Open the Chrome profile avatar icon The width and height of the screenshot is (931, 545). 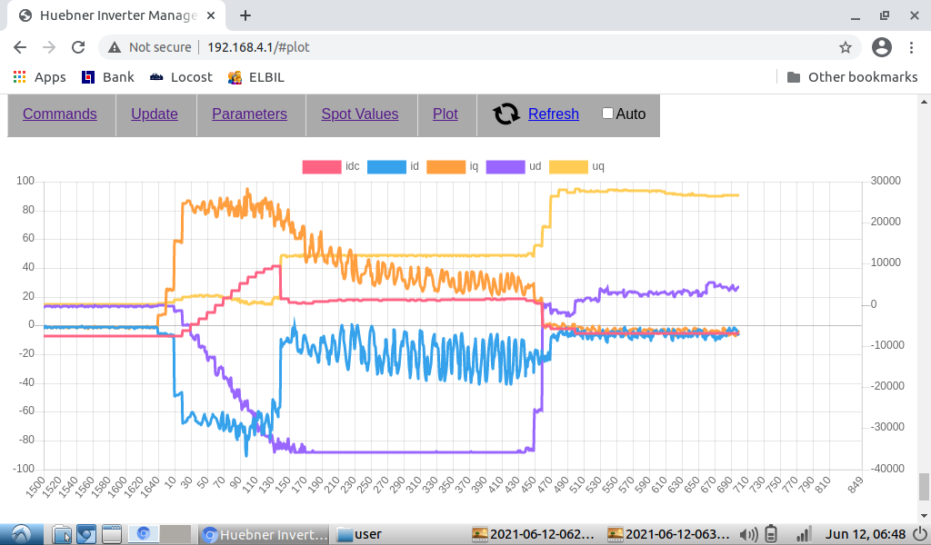point(881,47)
